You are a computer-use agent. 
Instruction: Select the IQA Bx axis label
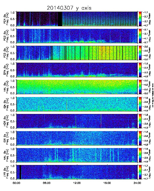[5, 104]
